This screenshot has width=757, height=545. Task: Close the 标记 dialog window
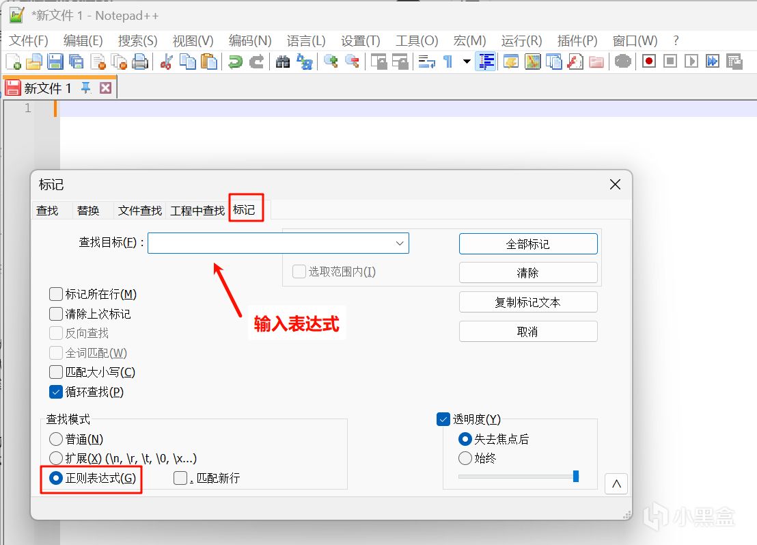pos(615,184)
